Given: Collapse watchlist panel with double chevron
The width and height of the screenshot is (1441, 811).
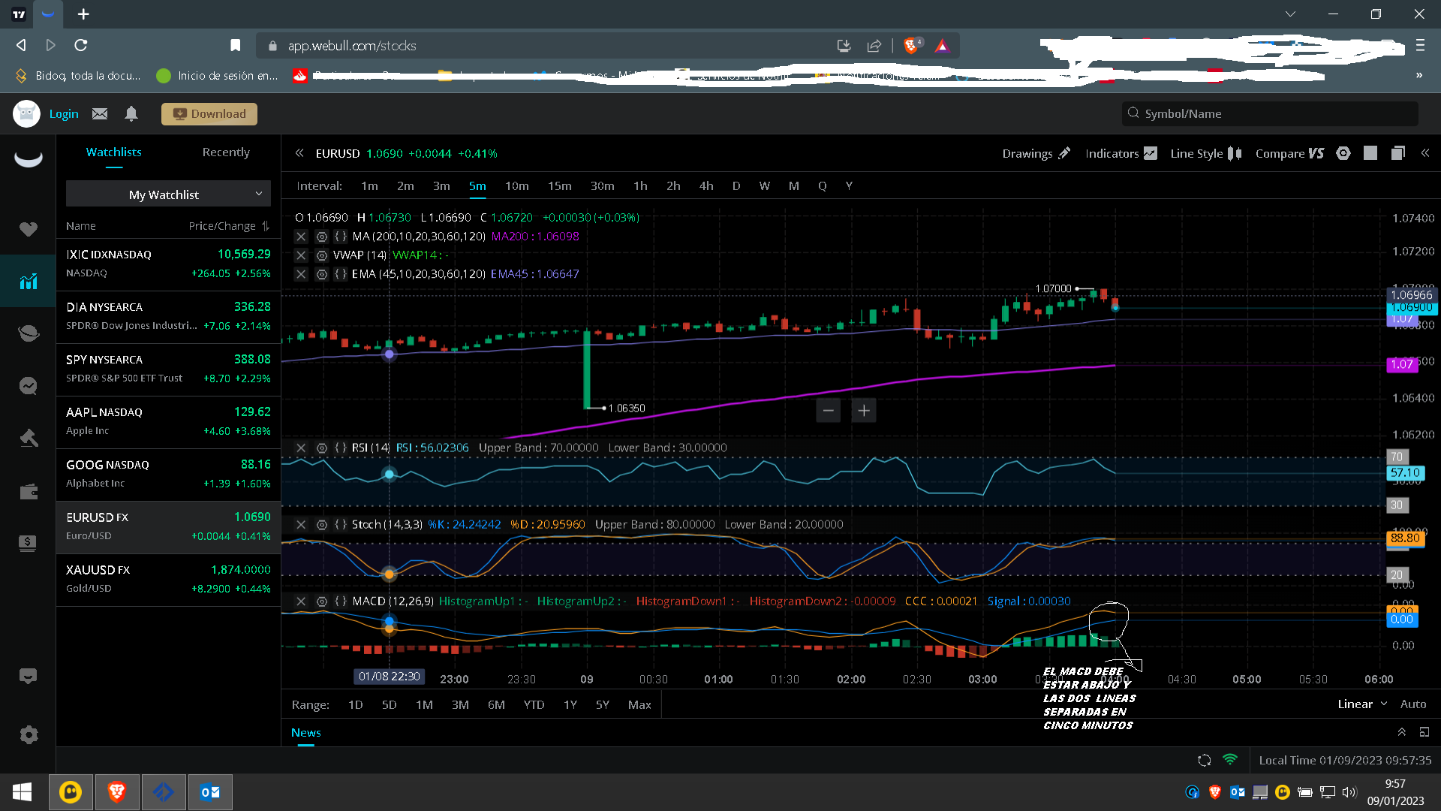Looking at the screenshot, I should tap(299, 153).
